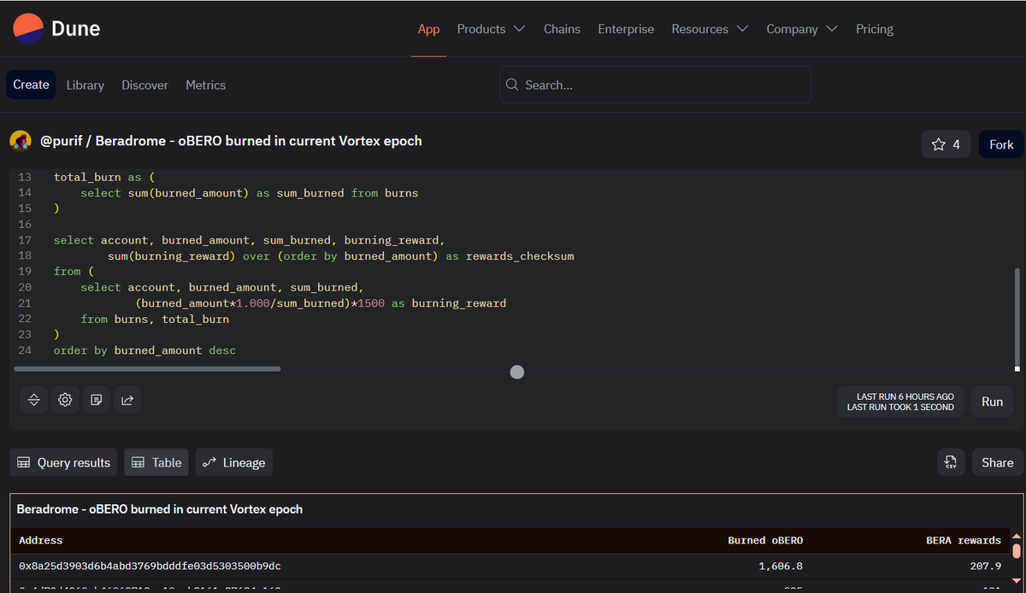Image resolution: width=1026 pixels, height=593 pixels.
Task: Click the results table scroll-up arrow
Action: pos(1017,537)
